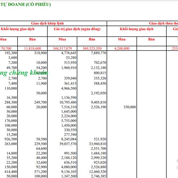The height and width of the screenshot is (178, 178).
Task: Click cell value 2,132,180
Action: pyautogui.click(x=98, y=68)
